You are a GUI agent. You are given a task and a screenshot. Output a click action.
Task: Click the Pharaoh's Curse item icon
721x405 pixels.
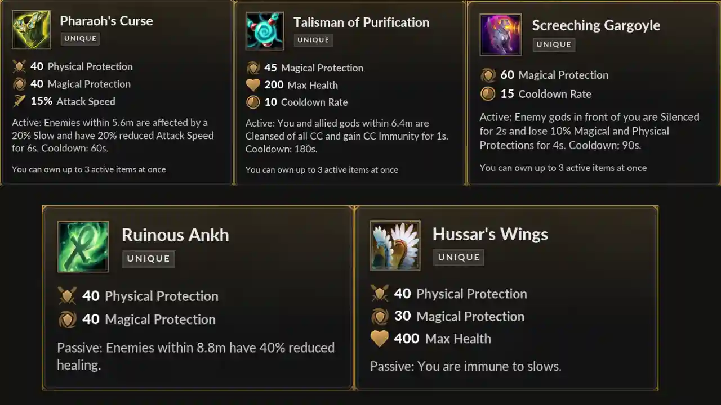click(x=31, y=29)
